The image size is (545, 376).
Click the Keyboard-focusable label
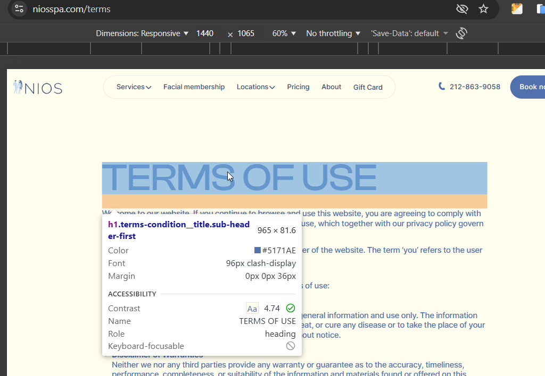pyautogui.click(x=146, y=346)
